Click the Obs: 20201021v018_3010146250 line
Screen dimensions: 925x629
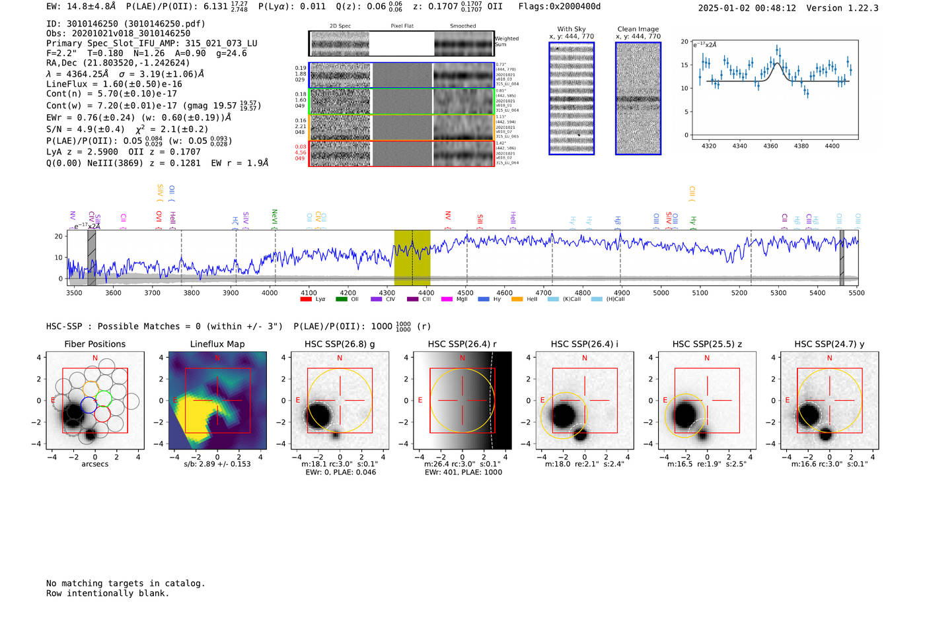[118, 33]
